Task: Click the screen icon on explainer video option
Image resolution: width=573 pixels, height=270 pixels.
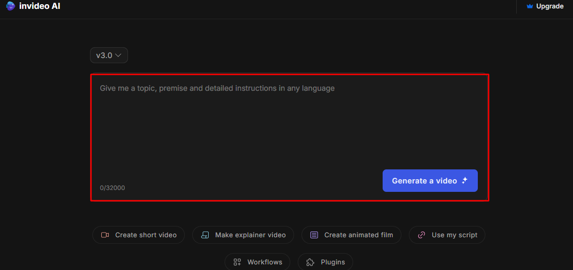Action: (205, 235)
